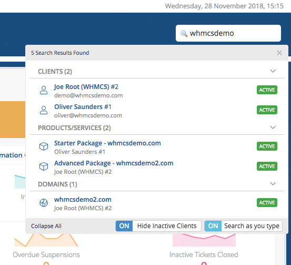Click the globe icon for whmcsdemo2.com domain

pos(44,203)
